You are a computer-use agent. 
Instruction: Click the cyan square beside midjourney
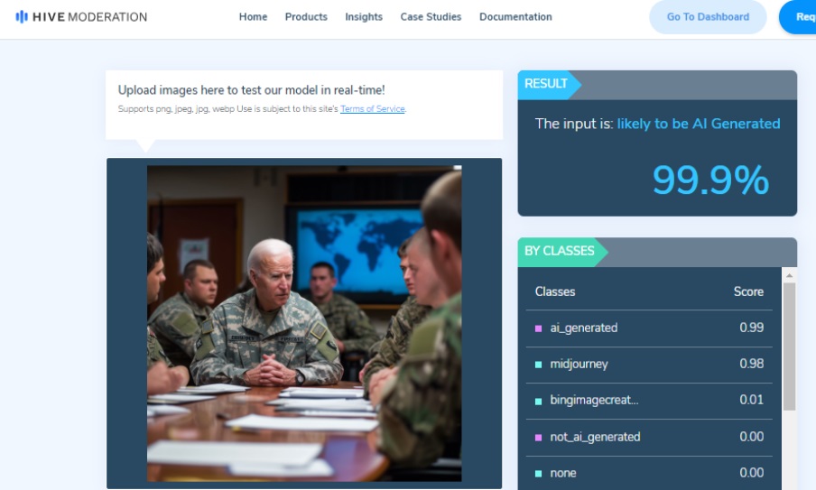(x=539, y=365)
